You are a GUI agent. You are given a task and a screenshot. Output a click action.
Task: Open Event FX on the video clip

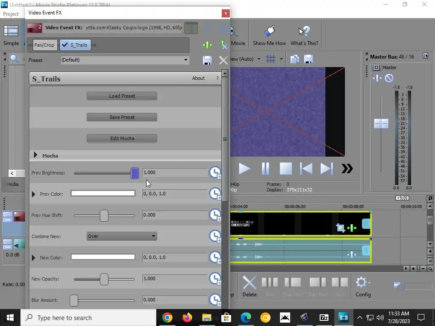coord(352,228)
